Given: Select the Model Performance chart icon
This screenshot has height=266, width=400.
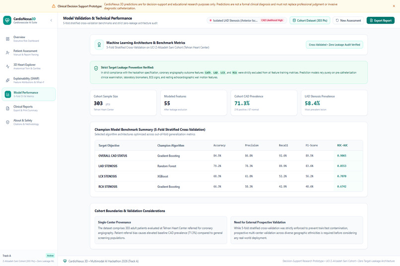Looking at the screenshot, I should point(8,95).
